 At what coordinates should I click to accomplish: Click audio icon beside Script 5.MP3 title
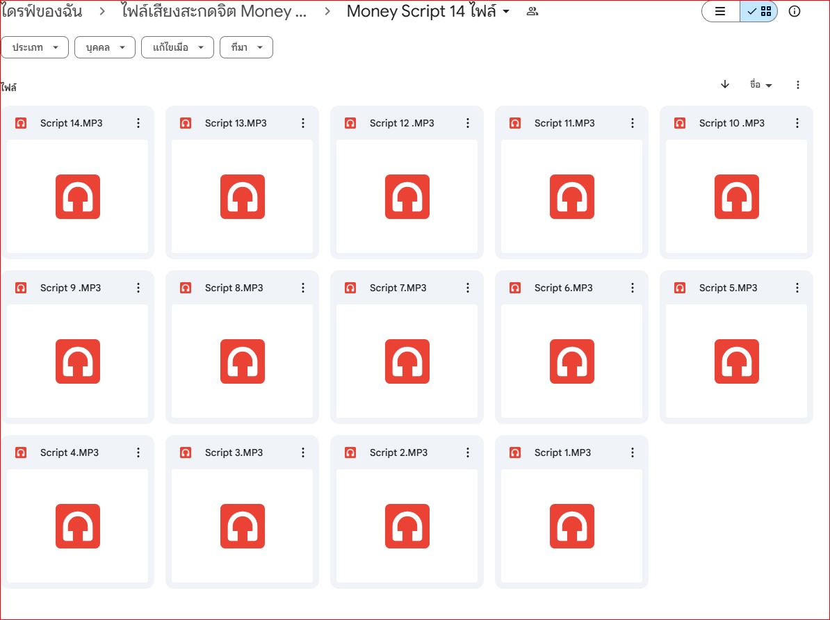(x=680, y=288)
